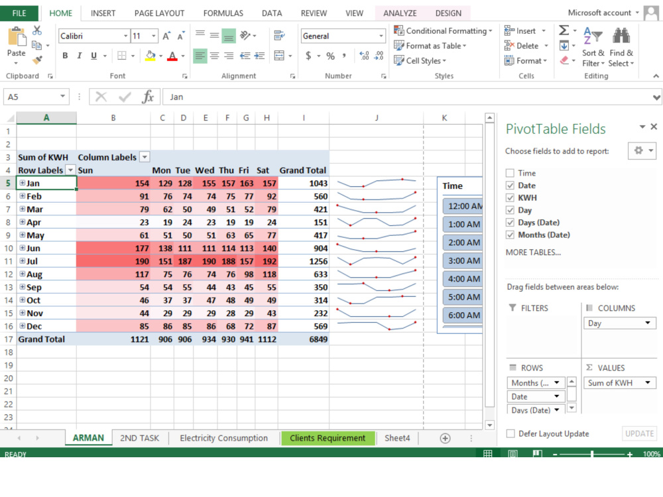Open the font name dropdown
The image size is (663, 497).
pyautogui.click(x=125, y=36)
